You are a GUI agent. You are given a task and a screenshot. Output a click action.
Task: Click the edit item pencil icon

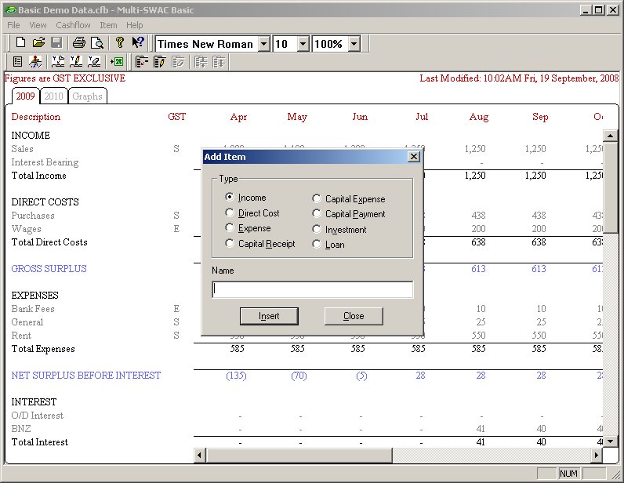pos(159,62)
